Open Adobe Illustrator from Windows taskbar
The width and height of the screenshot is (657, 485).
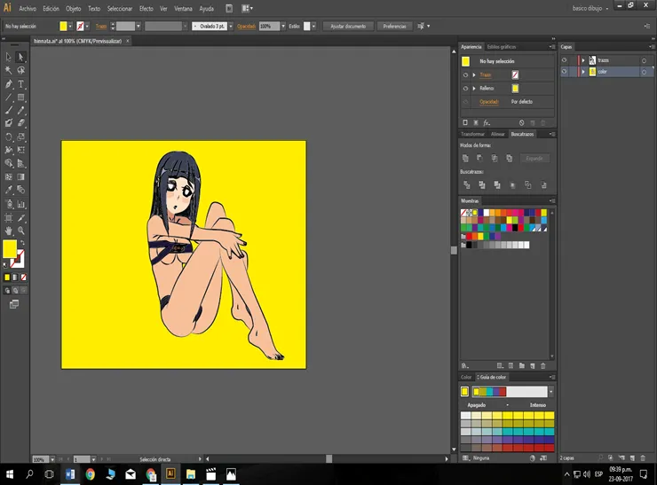170,473
